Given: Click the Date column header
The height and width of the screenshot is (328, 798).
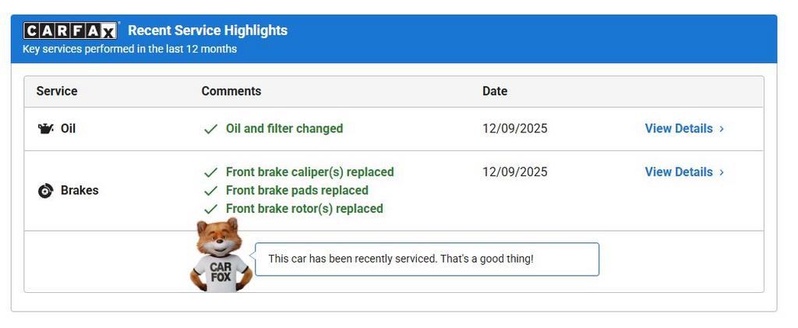Looking at the screenshot, I should coord(495,91).
